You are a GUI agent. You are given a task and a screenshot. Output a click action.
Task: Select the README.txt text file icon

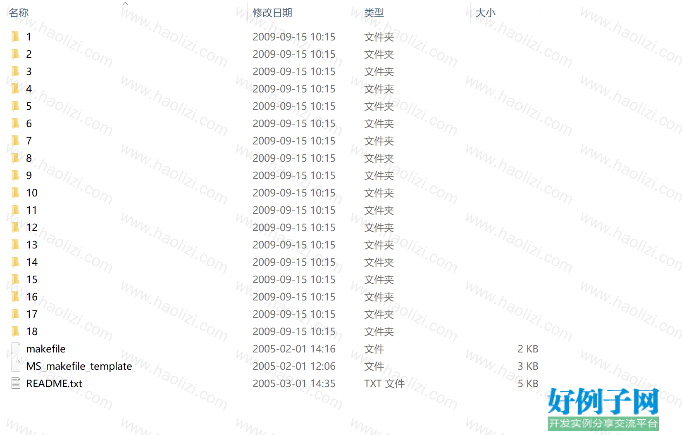click(16, 383)
